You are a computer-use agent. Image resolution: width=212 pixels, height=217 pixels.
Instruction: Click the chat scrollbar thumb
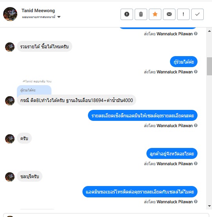209,66
